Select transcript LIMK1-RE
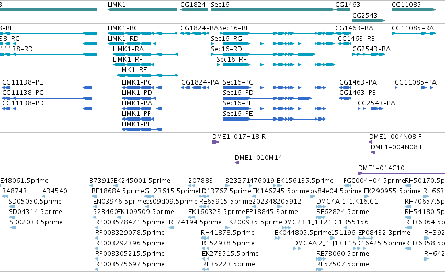The width and height of the screenshot is (445, 272). coord(147,75)
